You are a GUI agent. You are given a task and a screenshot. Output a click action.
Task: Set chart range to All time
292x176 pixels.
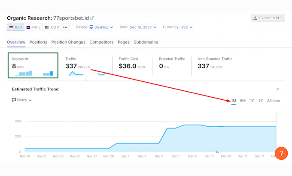pos(274,101)
